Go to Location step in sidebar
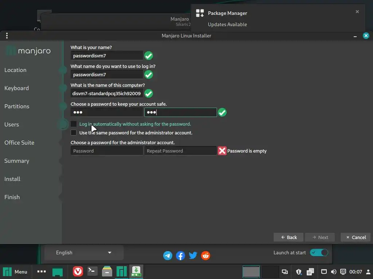373x279 pixels. tap(15, 70)
